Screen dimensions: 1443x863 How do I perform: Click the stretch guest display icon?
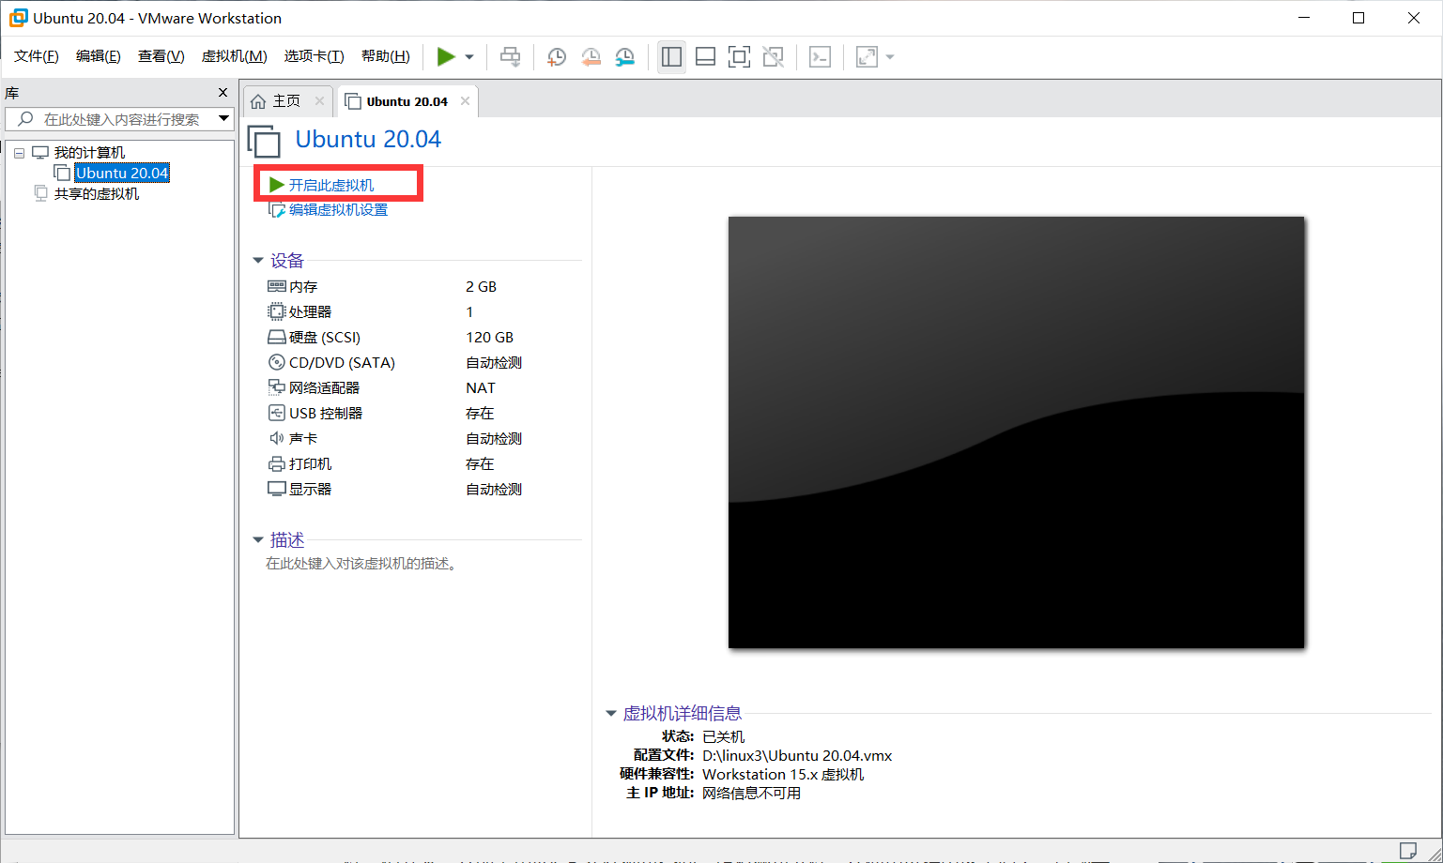click(867, 57)
